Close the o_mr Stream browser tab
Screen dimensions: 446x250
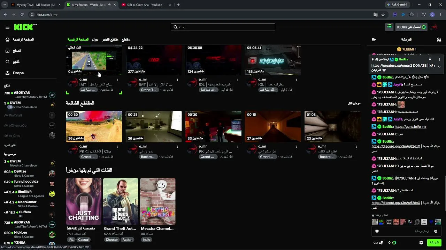click(115, 5)
